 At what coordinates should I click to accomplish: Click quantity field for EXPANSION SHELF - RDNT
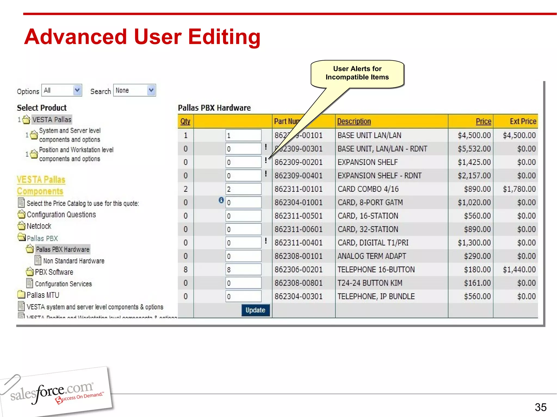(243, 175)
